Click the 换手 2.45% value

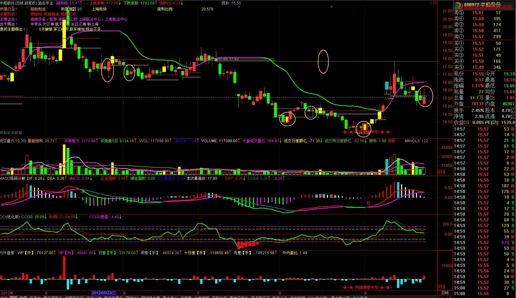pos(478,110)
